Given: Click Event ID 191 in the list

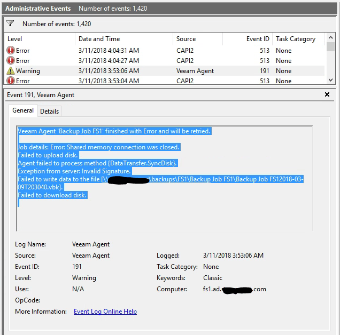Looking at the screenshot, I should tap(264, 71).
